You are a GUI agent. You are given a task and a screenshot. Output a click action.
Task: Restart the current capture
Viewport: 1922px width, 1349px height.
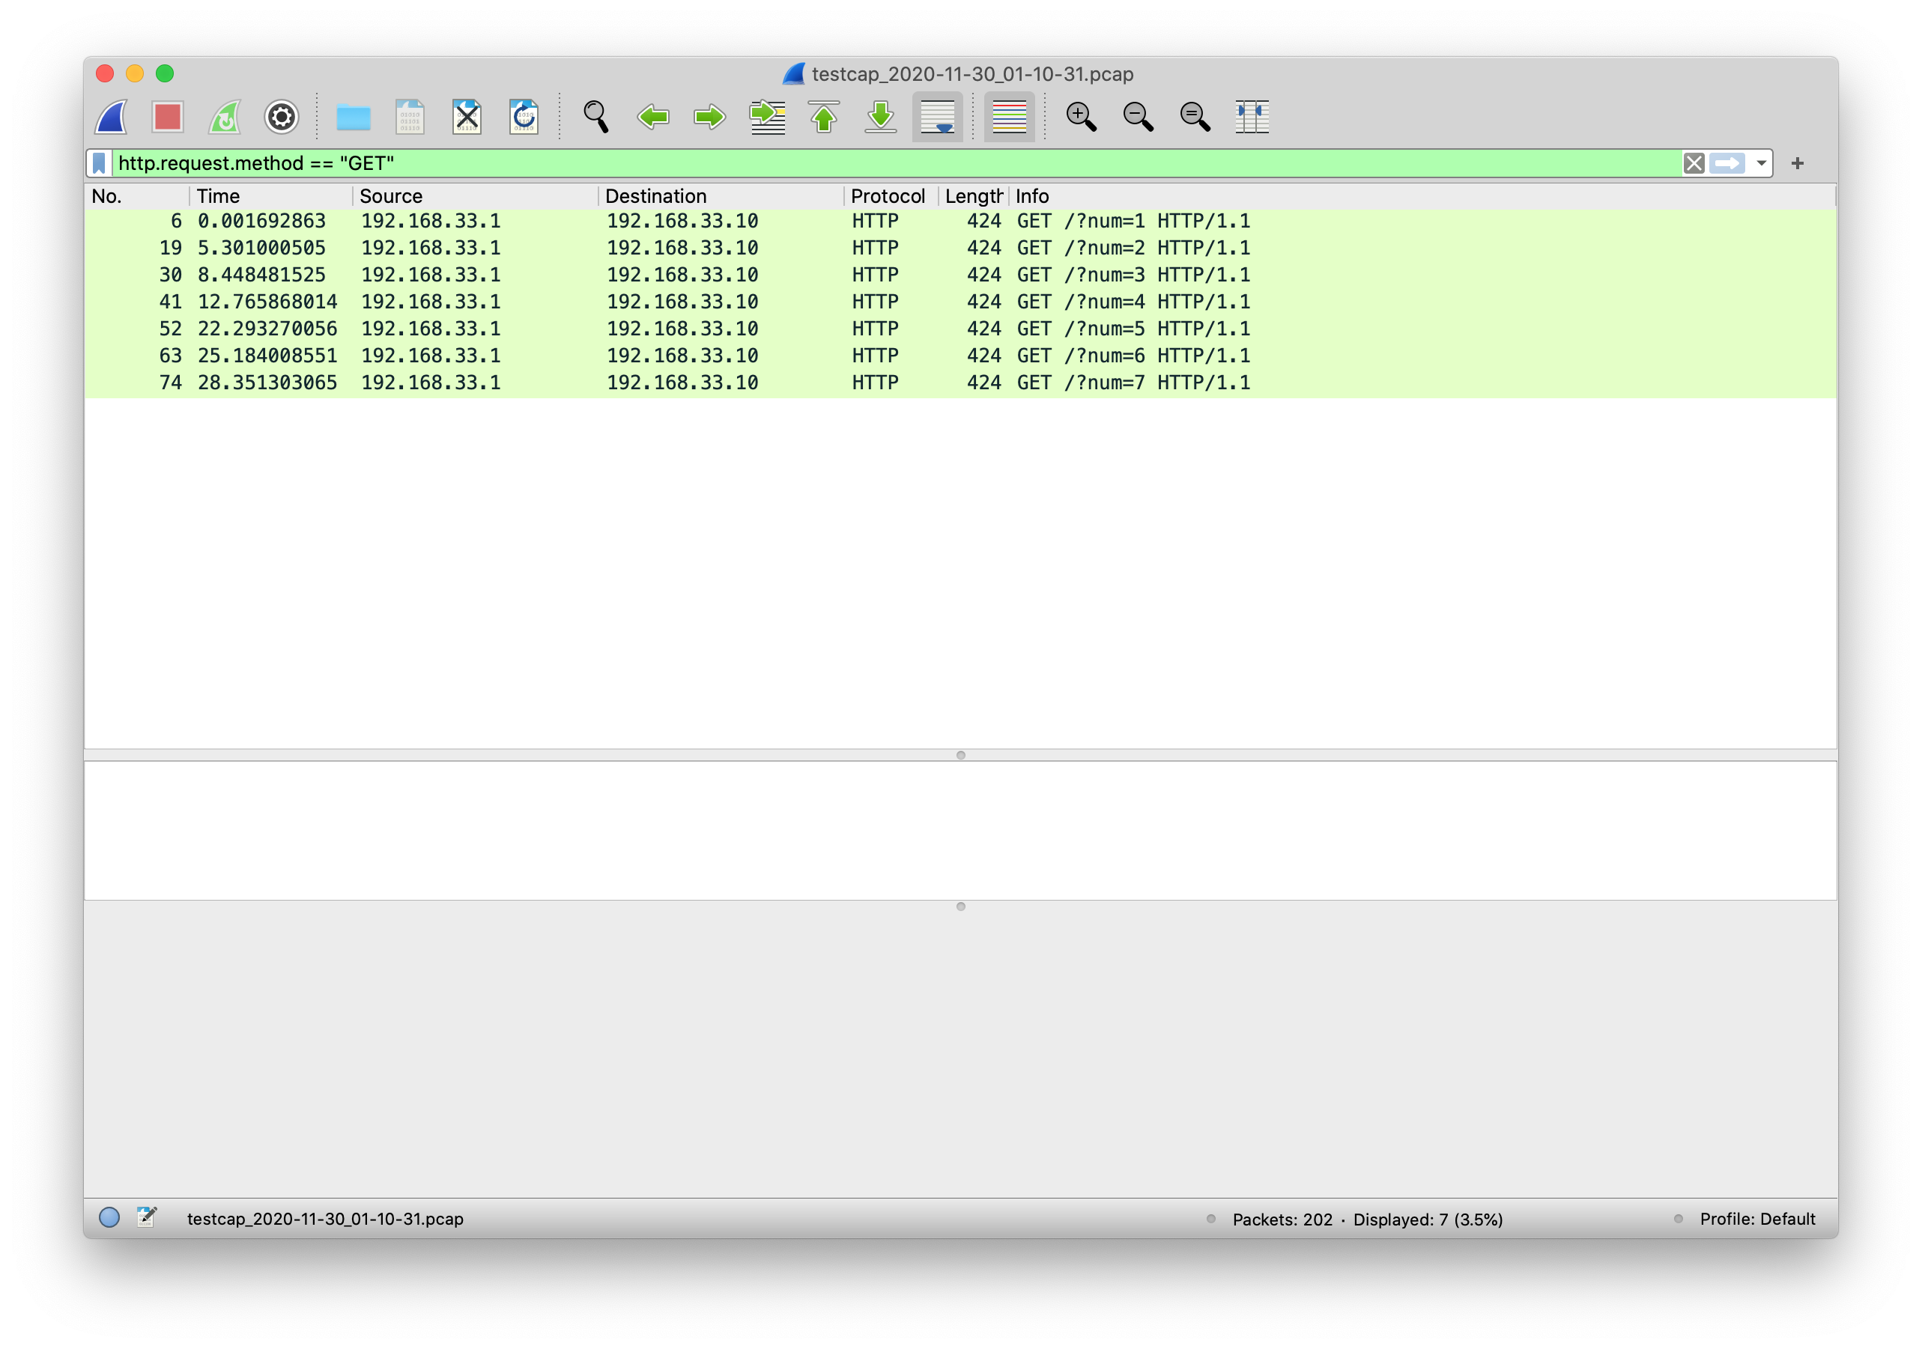[225, 116]
